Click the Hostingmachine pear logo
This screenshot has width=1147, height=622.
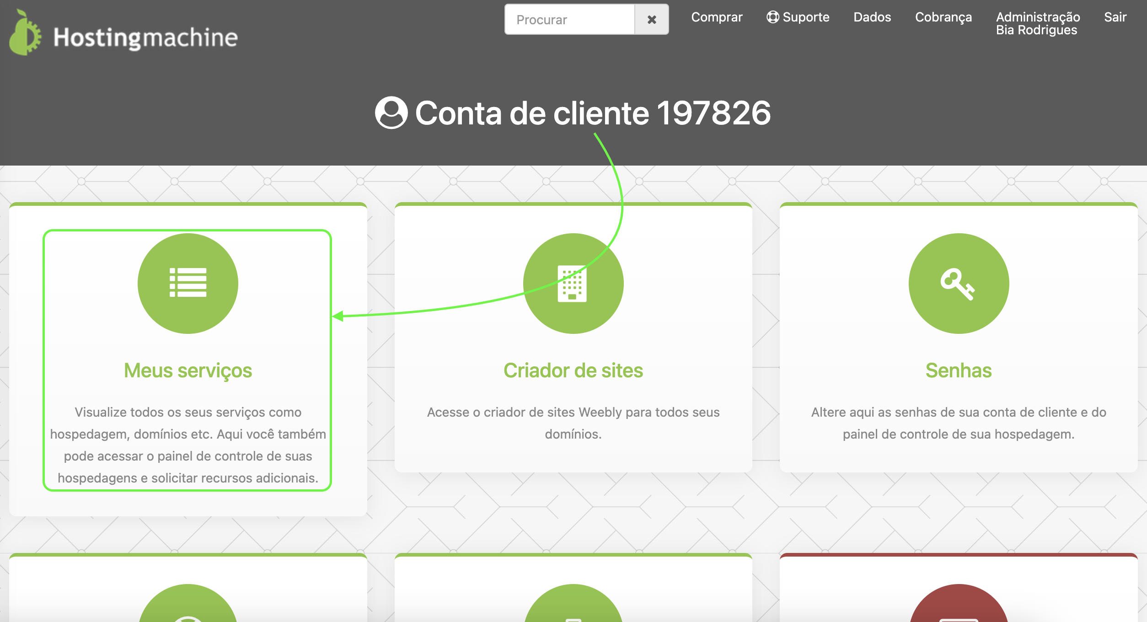click(x=25, y=32)
